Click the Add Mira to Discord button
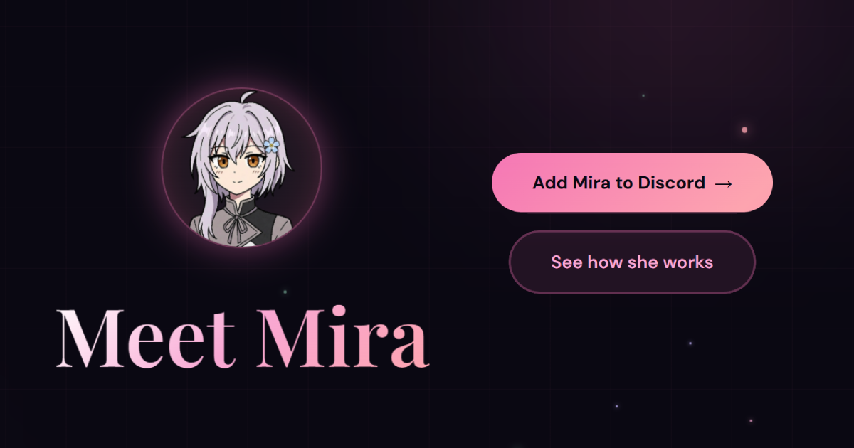854x448 pixels. [632, 183]
